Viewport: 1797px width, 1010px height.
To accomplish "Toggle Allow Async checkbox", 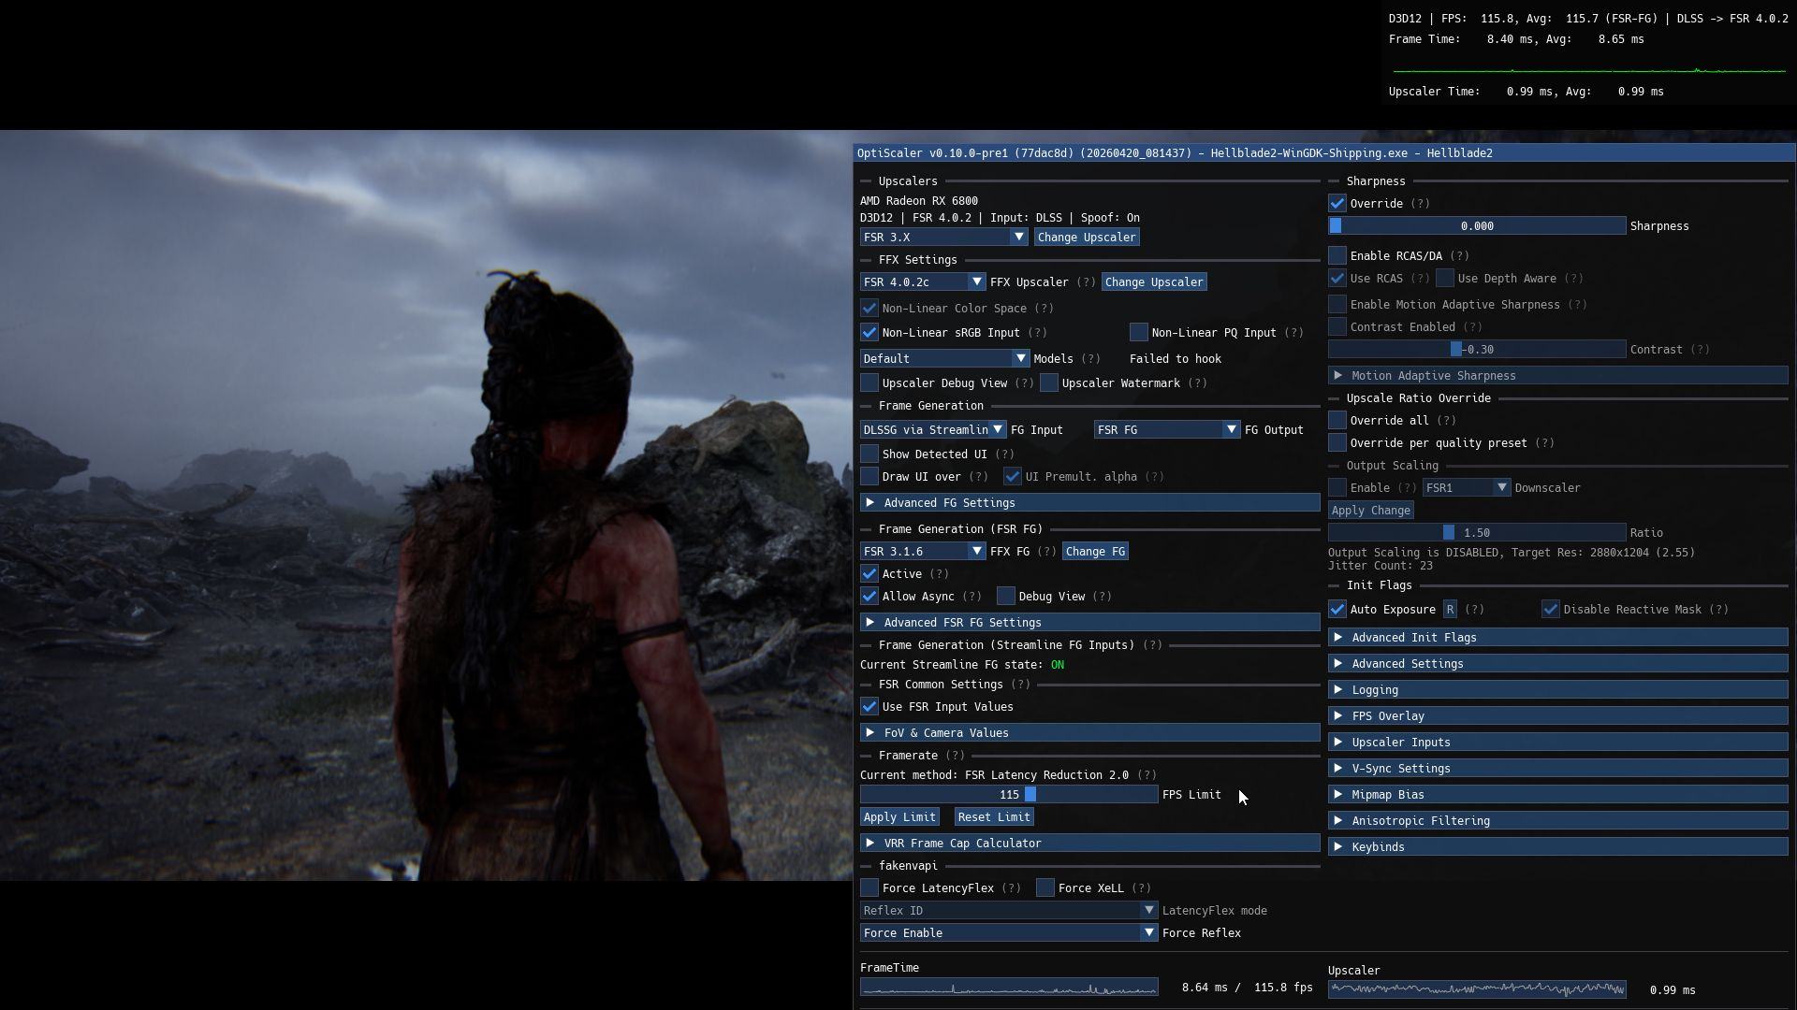I will pyautogui.click(x=869, y=597).
